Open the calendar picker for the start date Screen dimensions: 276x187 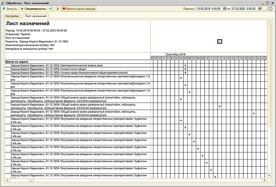223,8
